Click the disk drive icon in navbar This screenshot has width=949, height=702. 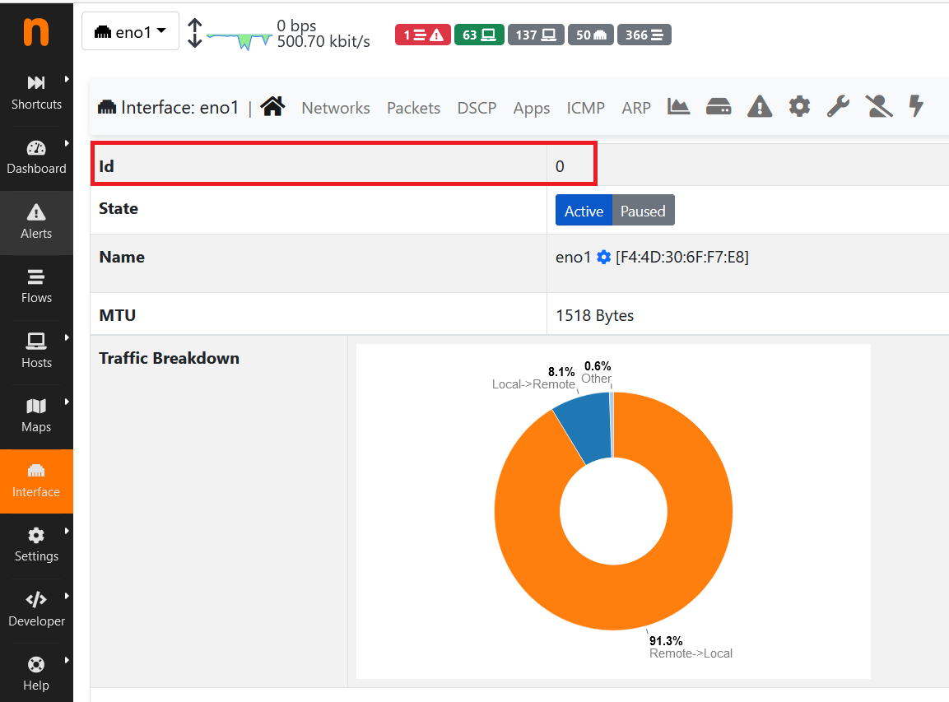click(719, 107)
